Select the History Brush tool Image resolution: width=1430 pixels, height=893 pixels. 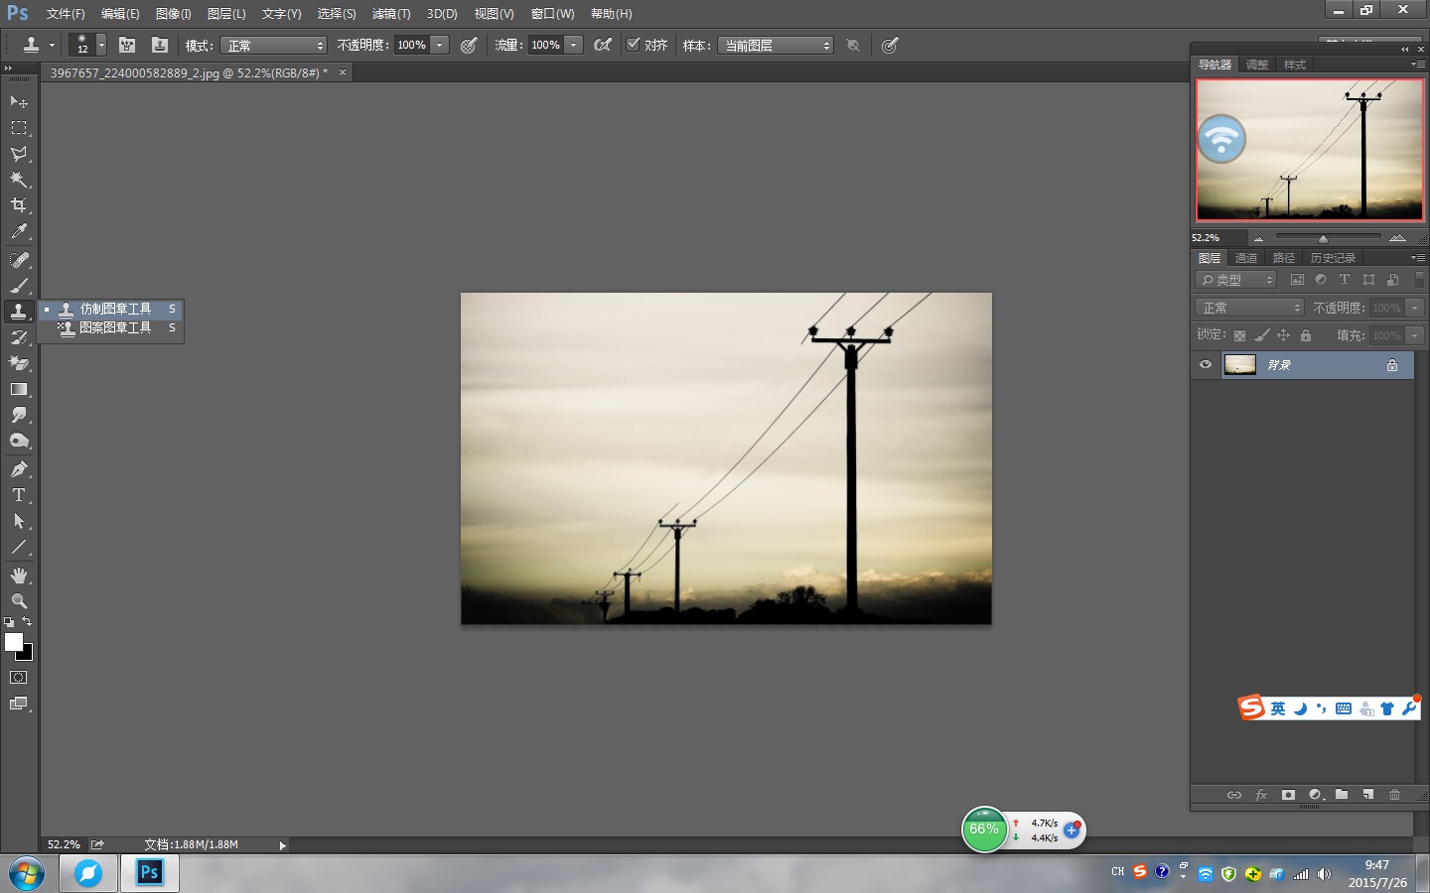(x=19, y=337)
